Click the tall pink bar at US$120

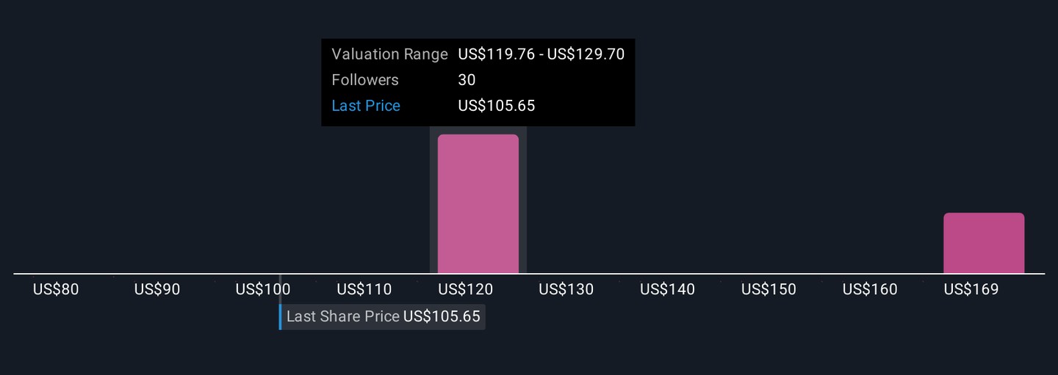tap(478, 204)
